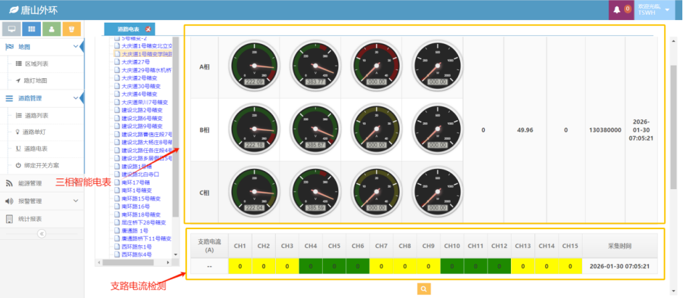Screen dimensions: 683x298
Task: Collapse the 地图 menu section
Action: click(40, 47)
